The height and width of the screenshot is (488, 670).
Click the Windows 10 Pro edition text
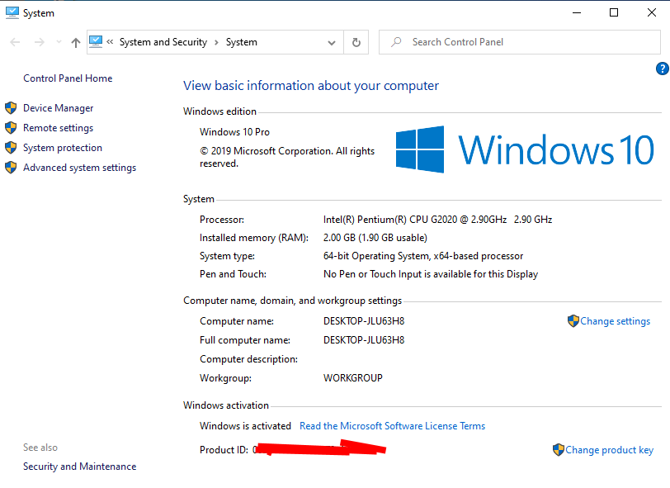click(x=234, y=132)
